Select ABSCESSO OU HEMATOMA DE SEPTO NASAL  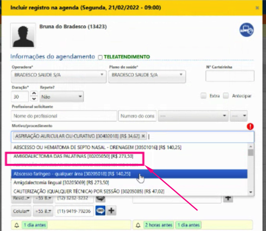click(x=129, y=147)
